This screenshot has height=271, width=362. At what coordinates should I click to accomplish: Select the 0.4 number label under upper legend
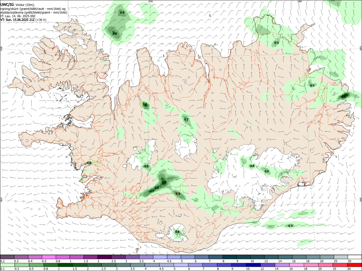[x=30, y=261]
